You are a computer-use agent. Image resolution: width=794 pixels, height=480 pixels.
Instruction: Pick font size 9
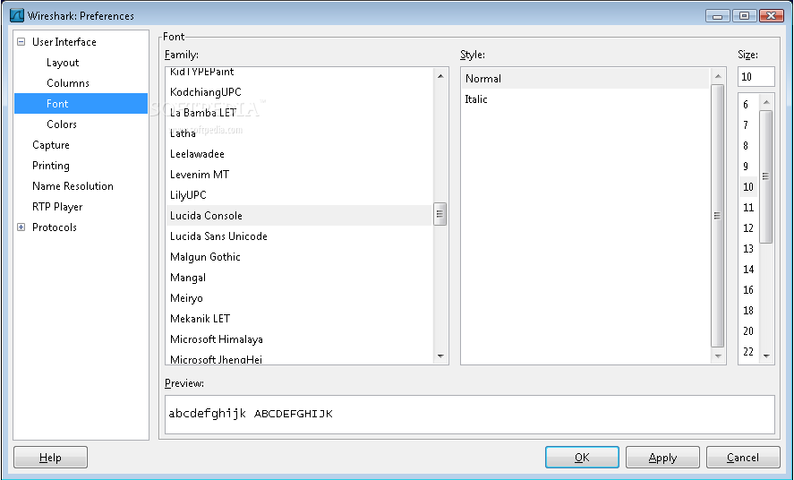click(x=748, y=166)
